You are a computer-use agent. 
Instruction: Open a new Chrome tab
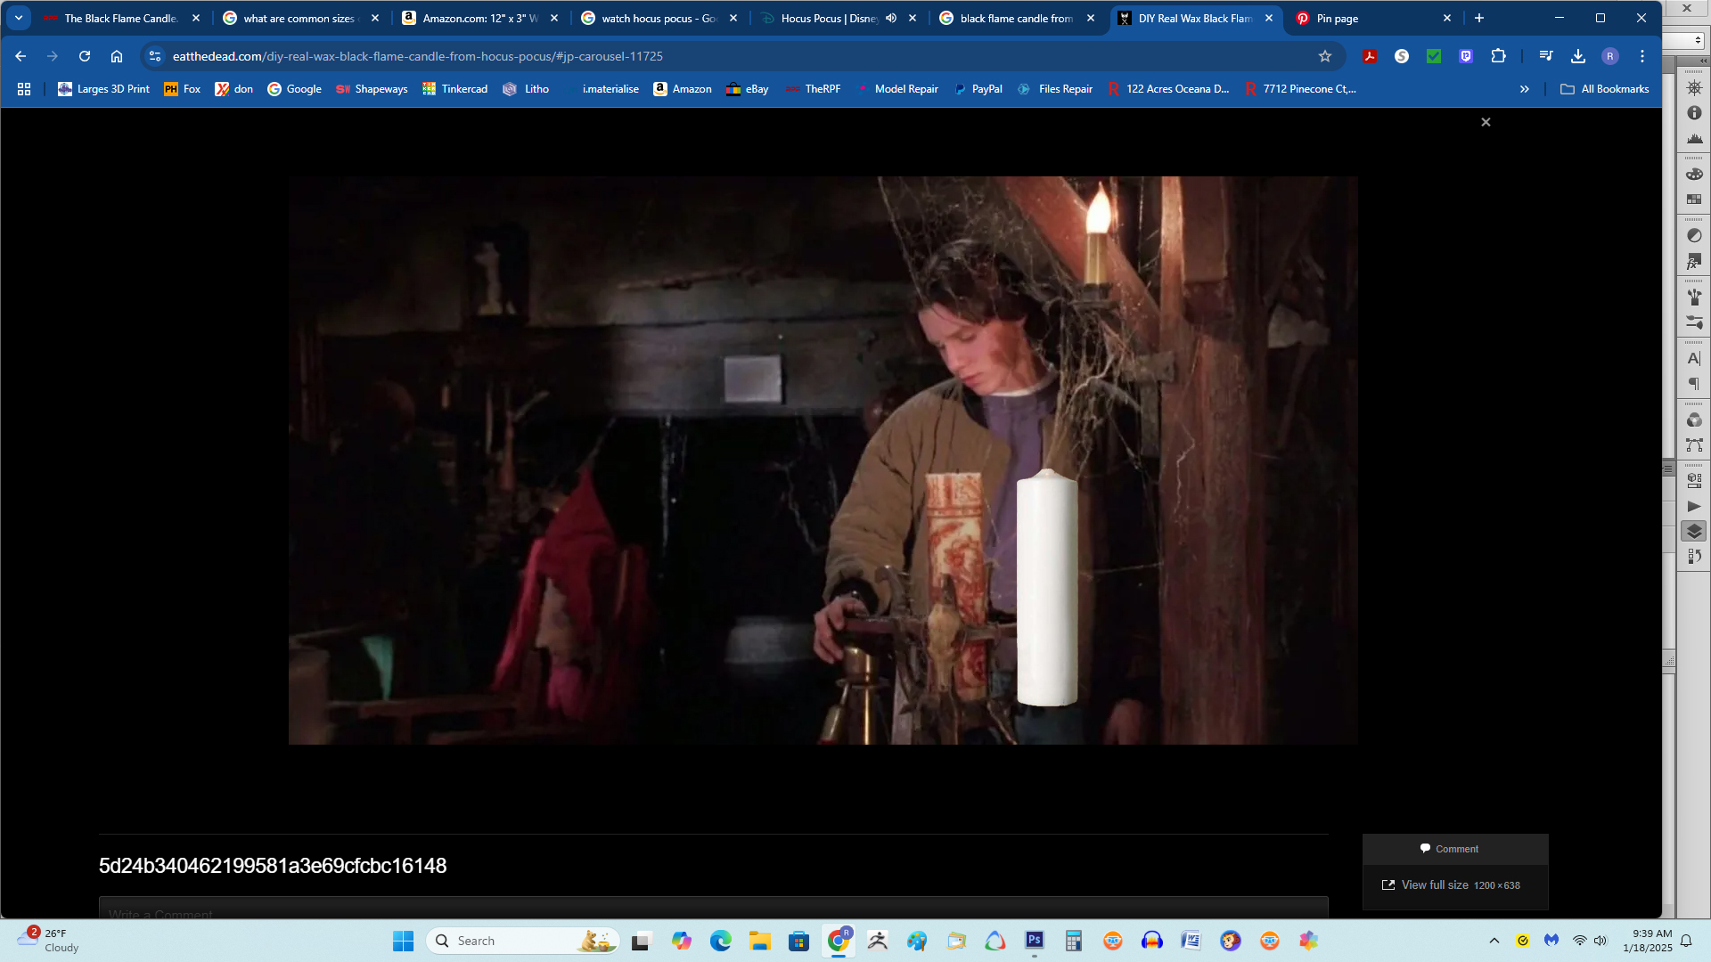coord(1479,18)
